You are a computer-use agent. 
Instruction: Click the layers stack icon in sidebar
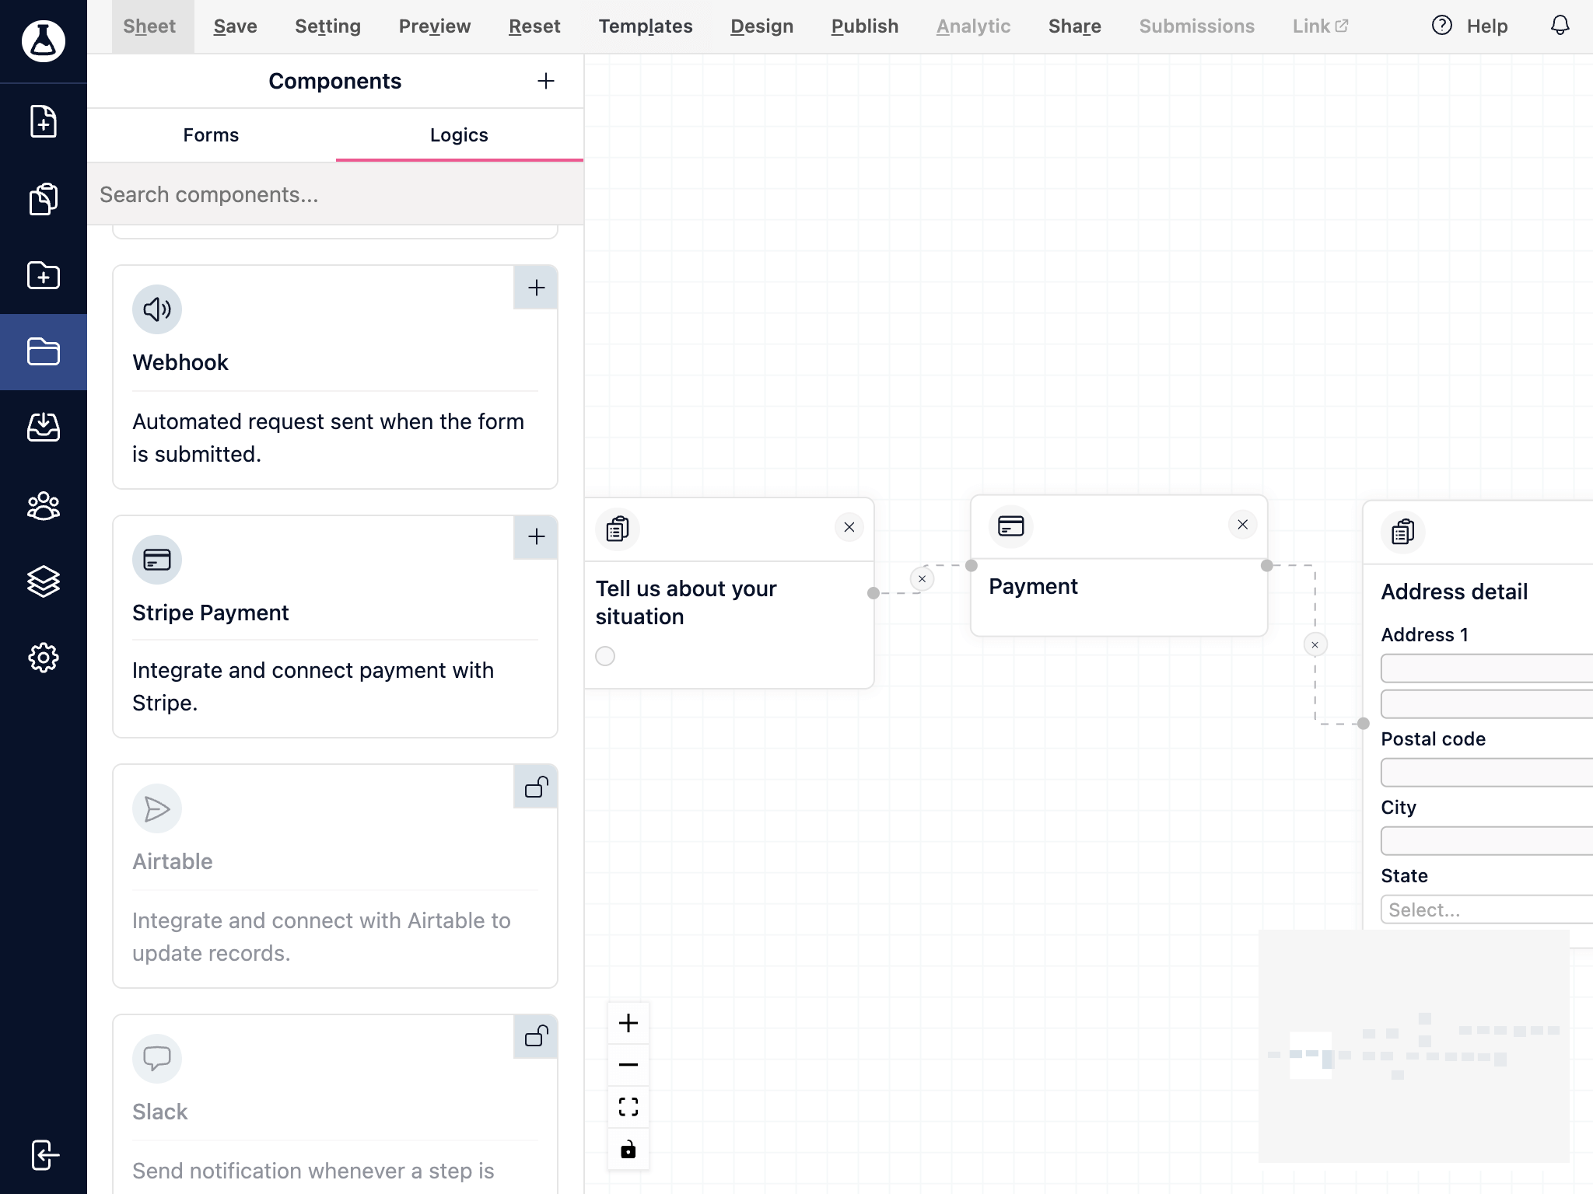pyautogui.click(x=43, y=581)
